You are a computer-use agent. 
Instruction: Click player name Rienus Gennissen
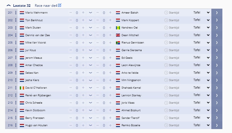point(133,43)
